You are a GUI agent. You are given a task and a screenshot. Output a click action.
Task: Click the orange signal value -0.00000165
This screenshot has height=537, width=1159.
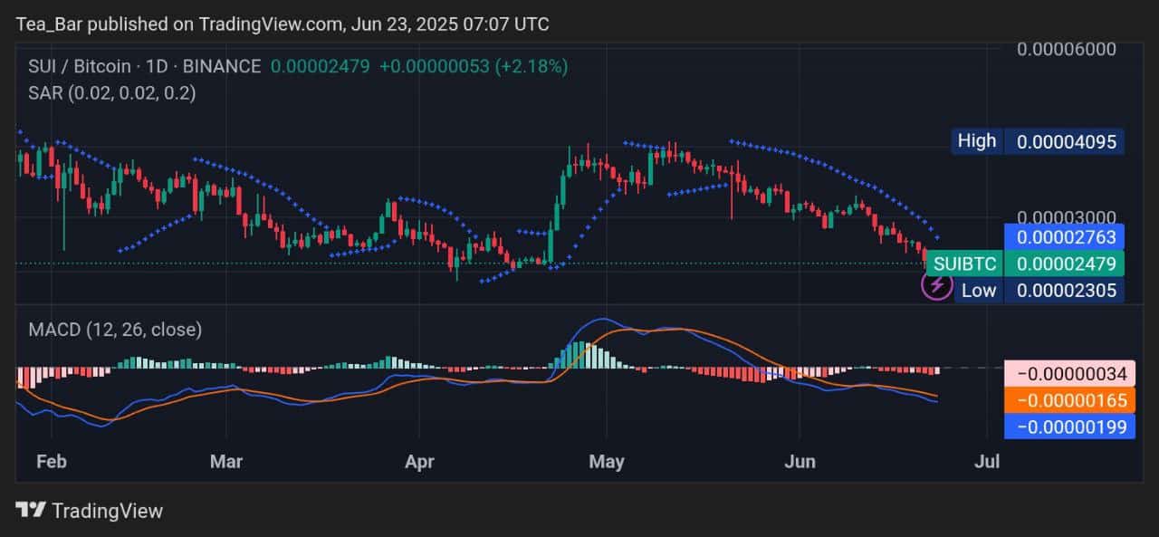click(x=1069, y=400)
